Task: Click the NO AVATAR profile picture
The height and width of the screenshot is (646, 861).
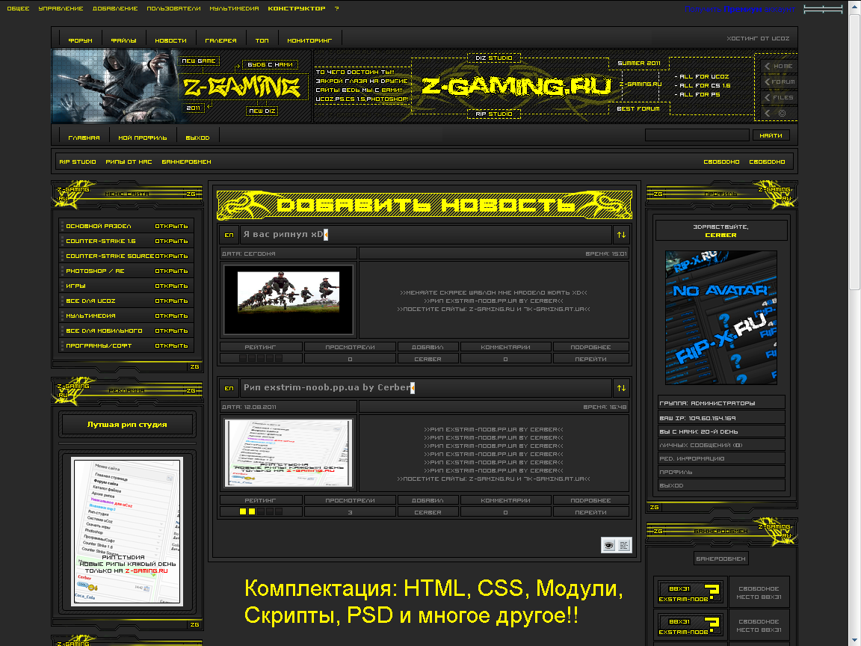Action: click(x=721, y=318)
